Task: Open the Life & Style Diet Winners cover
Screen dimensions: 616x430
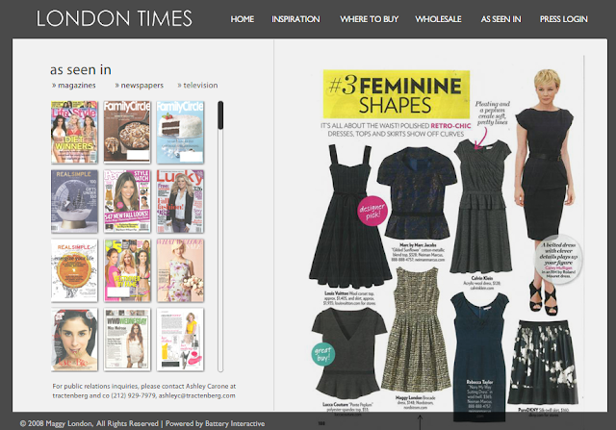Action: coord(74,132)
